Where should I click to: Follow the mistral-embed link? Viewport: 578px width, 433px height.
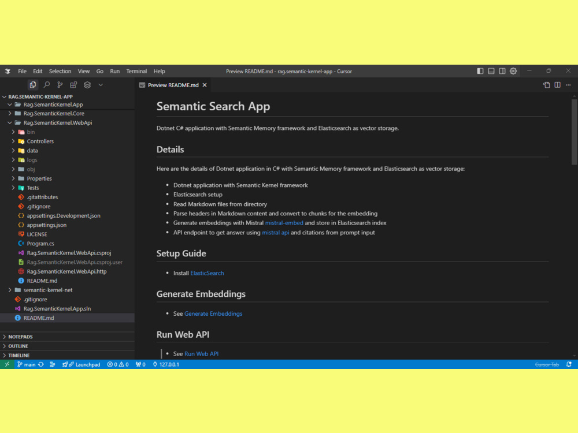coord(284,223)
